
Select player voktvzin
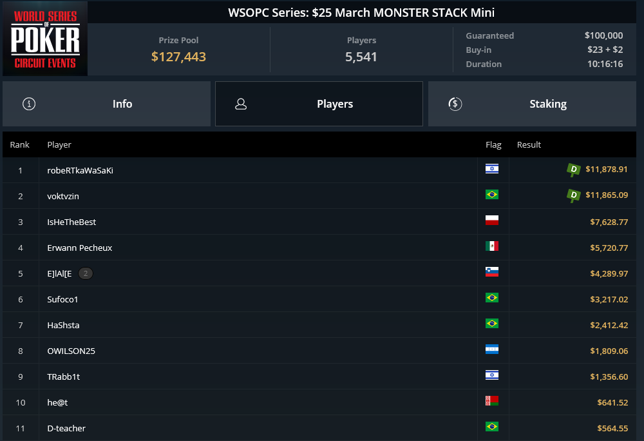pyautogui.click(x=63, y=197)
